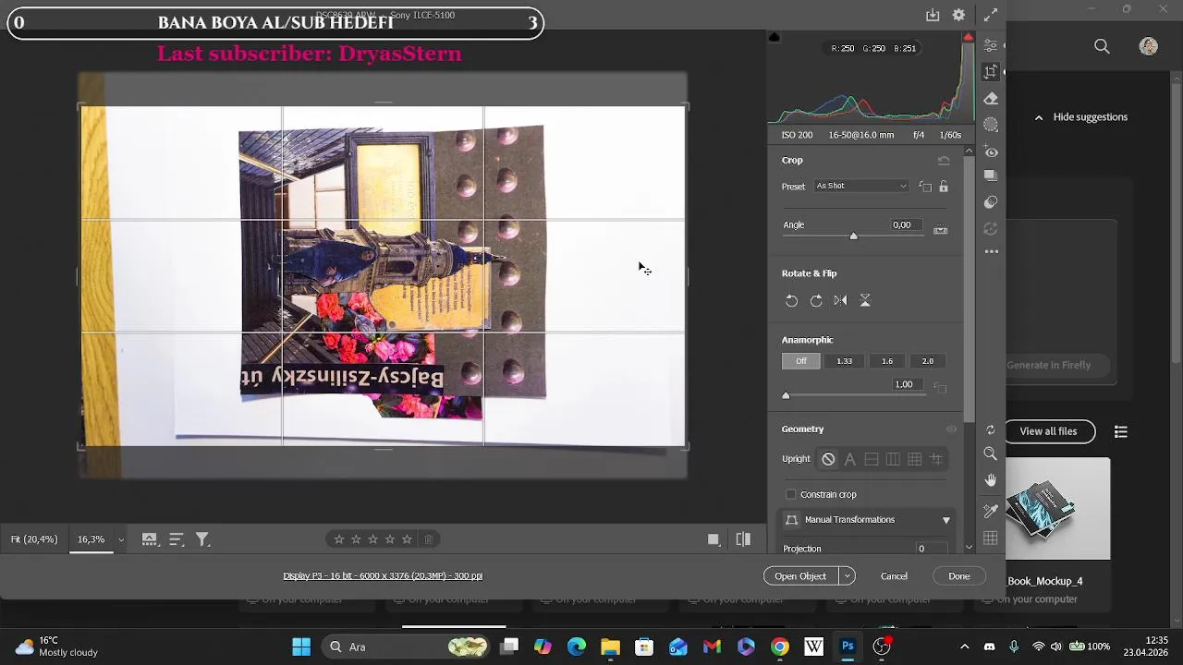The image size is (1183, 665).
Task: Click the Straighten level tool beside Angle
Action: tap(941, 229)
